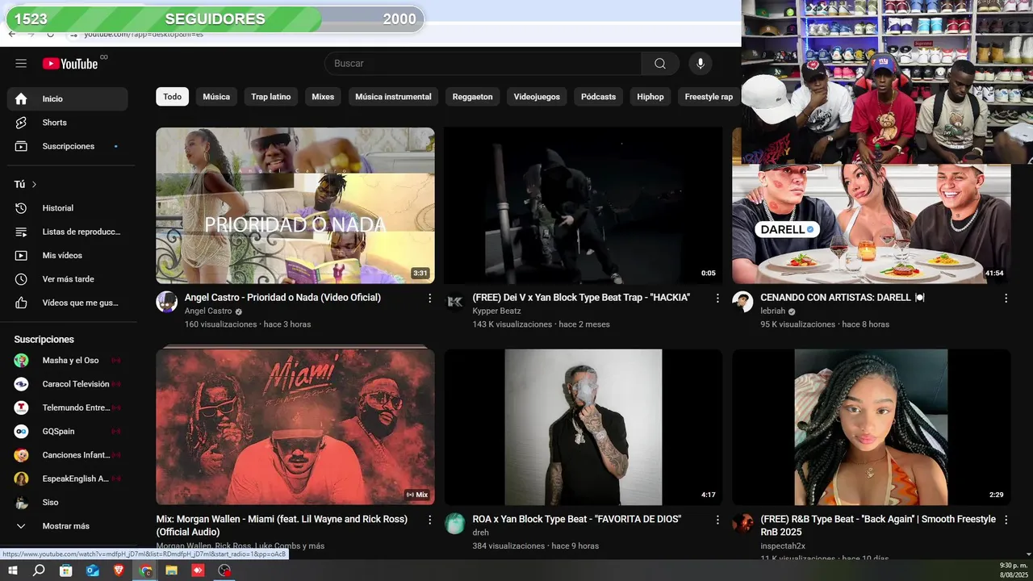
Task: Expand Mostrar más subscriptions
Action: [68, 526]
